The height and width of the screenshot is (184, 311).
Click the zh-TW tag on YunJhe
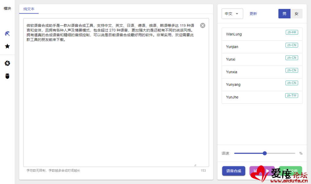click(x=292, y=95)
